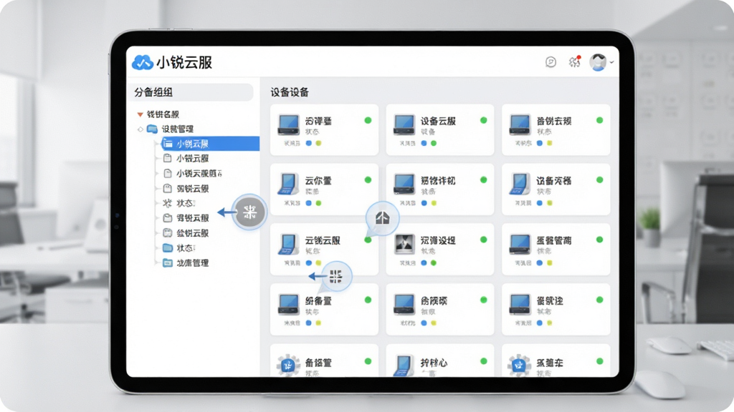Expand the dropdown arrow beside the avatar
The image size is (734, 412).
612,62
